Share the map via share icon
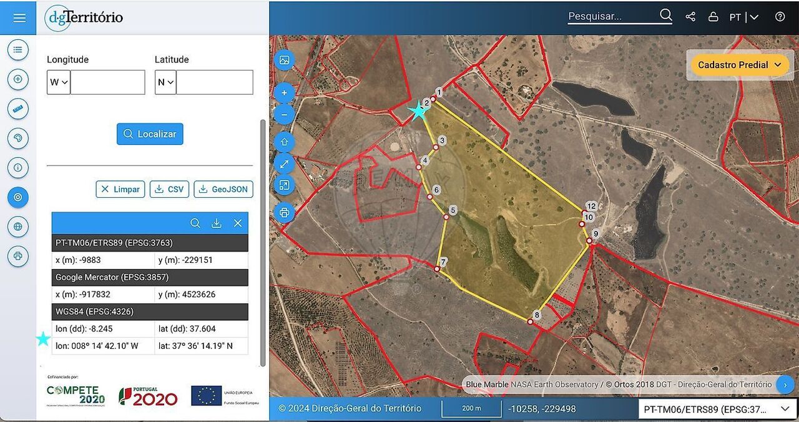 690,17
